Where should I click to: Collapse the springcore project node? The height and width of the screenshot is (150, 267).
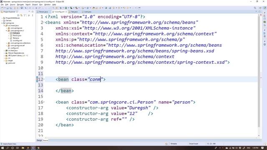coord(2,23)
